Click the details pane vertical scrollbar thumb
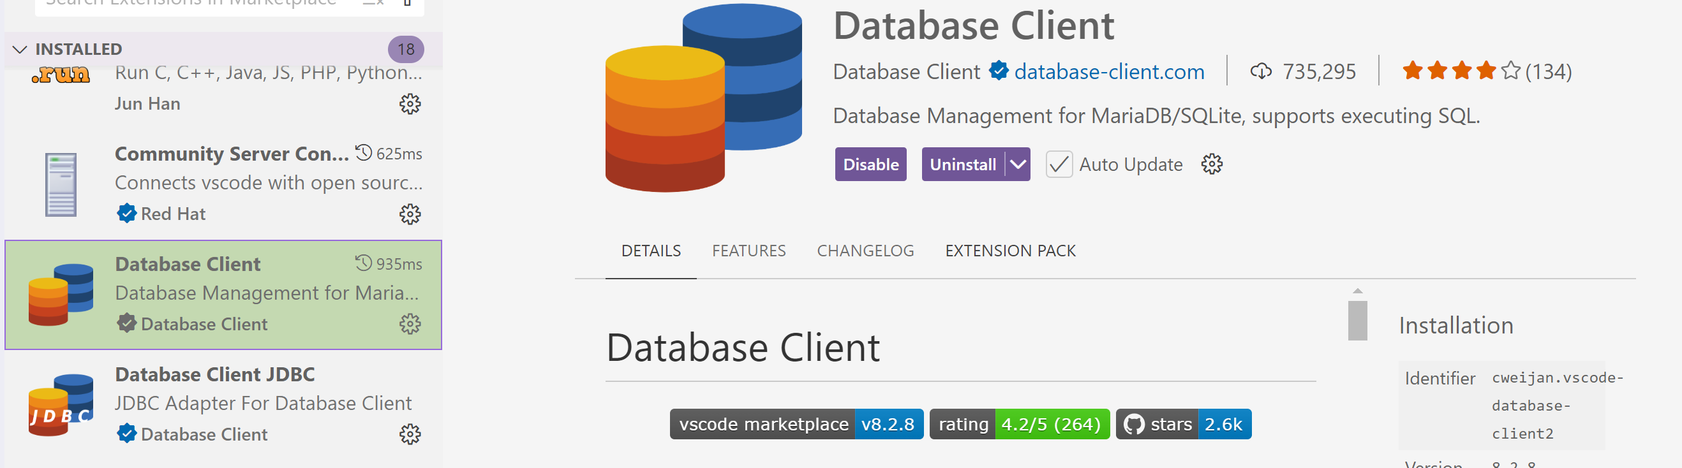This screenshot has width=1682, height=468. tap(1357, 321)
